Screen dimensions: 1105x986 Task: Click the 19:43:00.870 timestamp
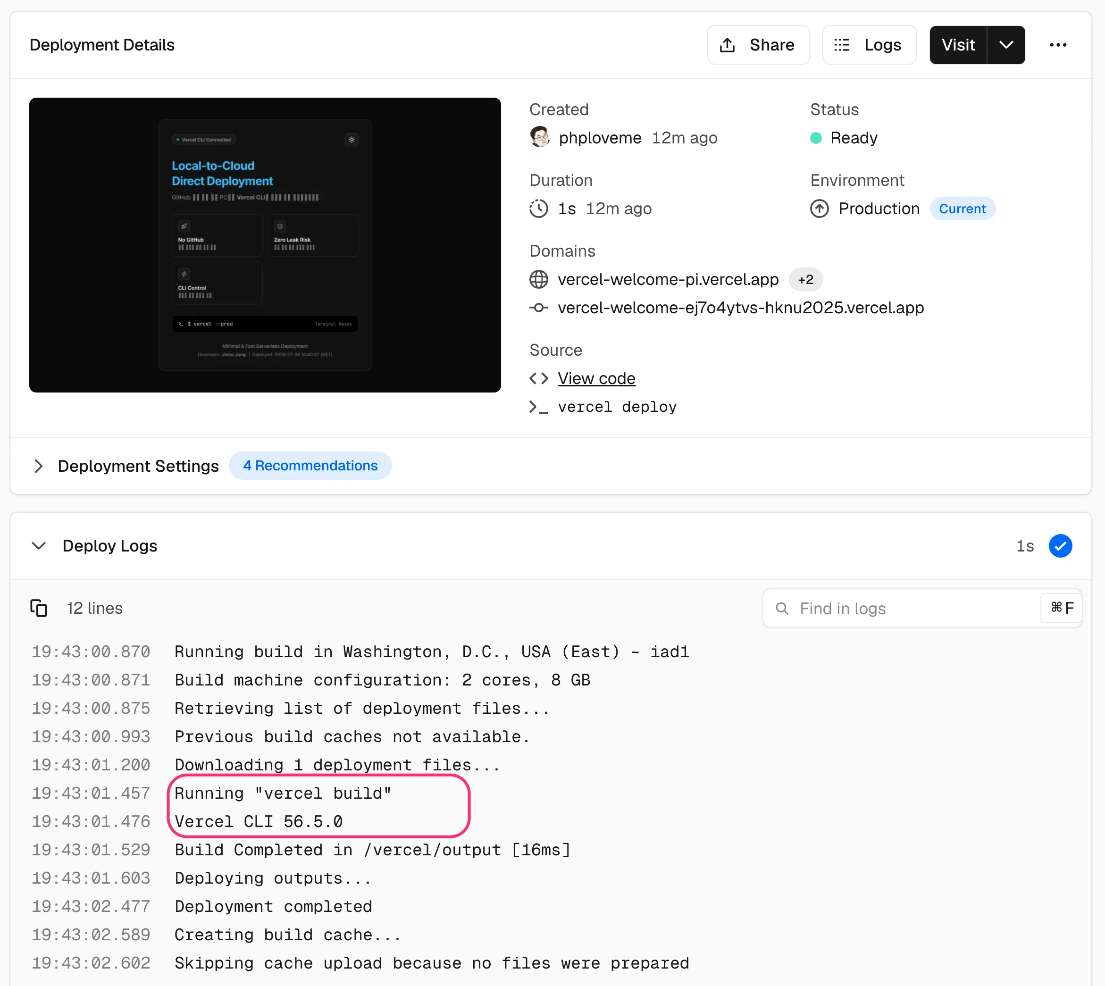coord(91,652)
